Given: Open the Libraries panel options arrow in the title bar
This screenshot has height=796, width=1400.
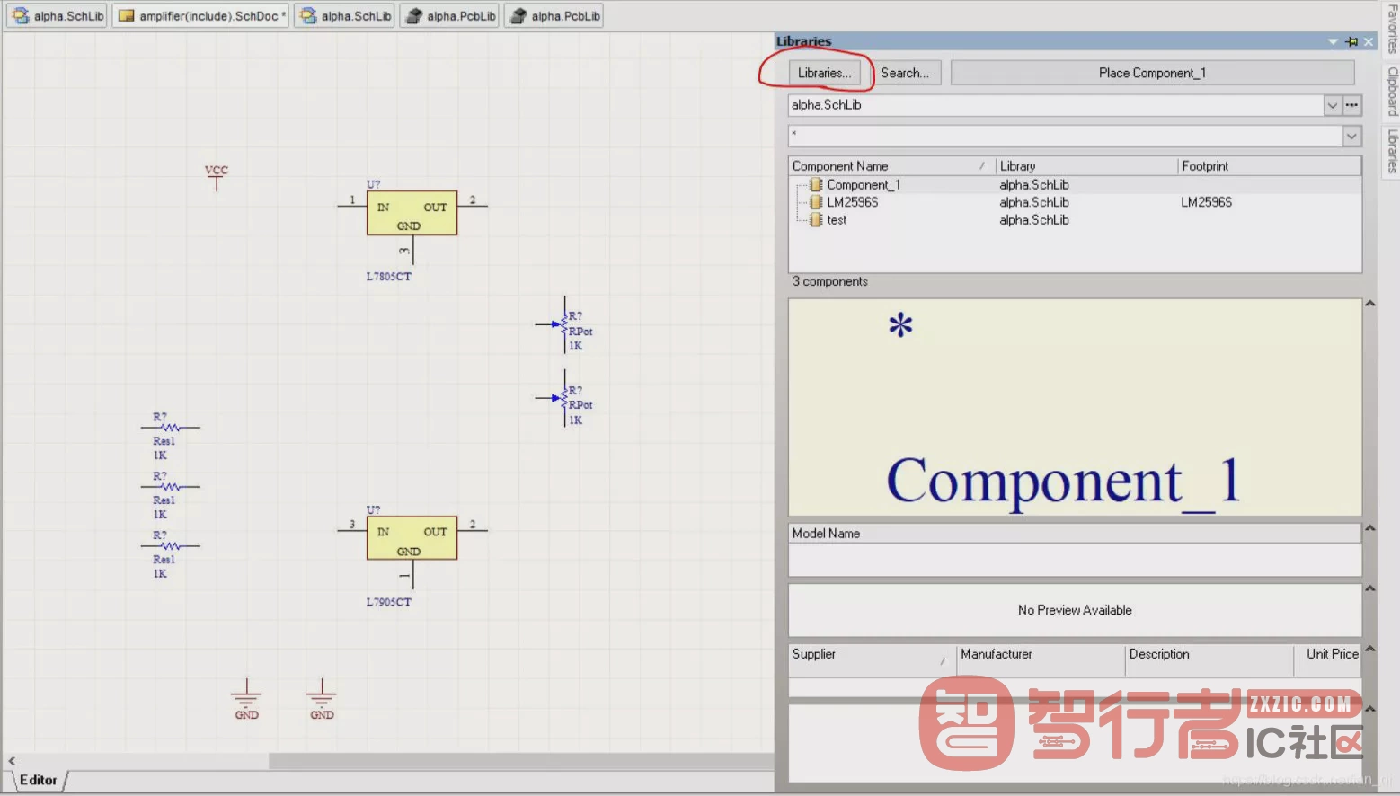Looking at the screenshot, I should pyautogui.click(x=1333, y=41).
